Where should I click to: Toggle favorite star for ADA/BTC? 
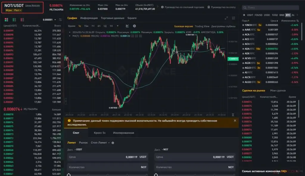243,49
